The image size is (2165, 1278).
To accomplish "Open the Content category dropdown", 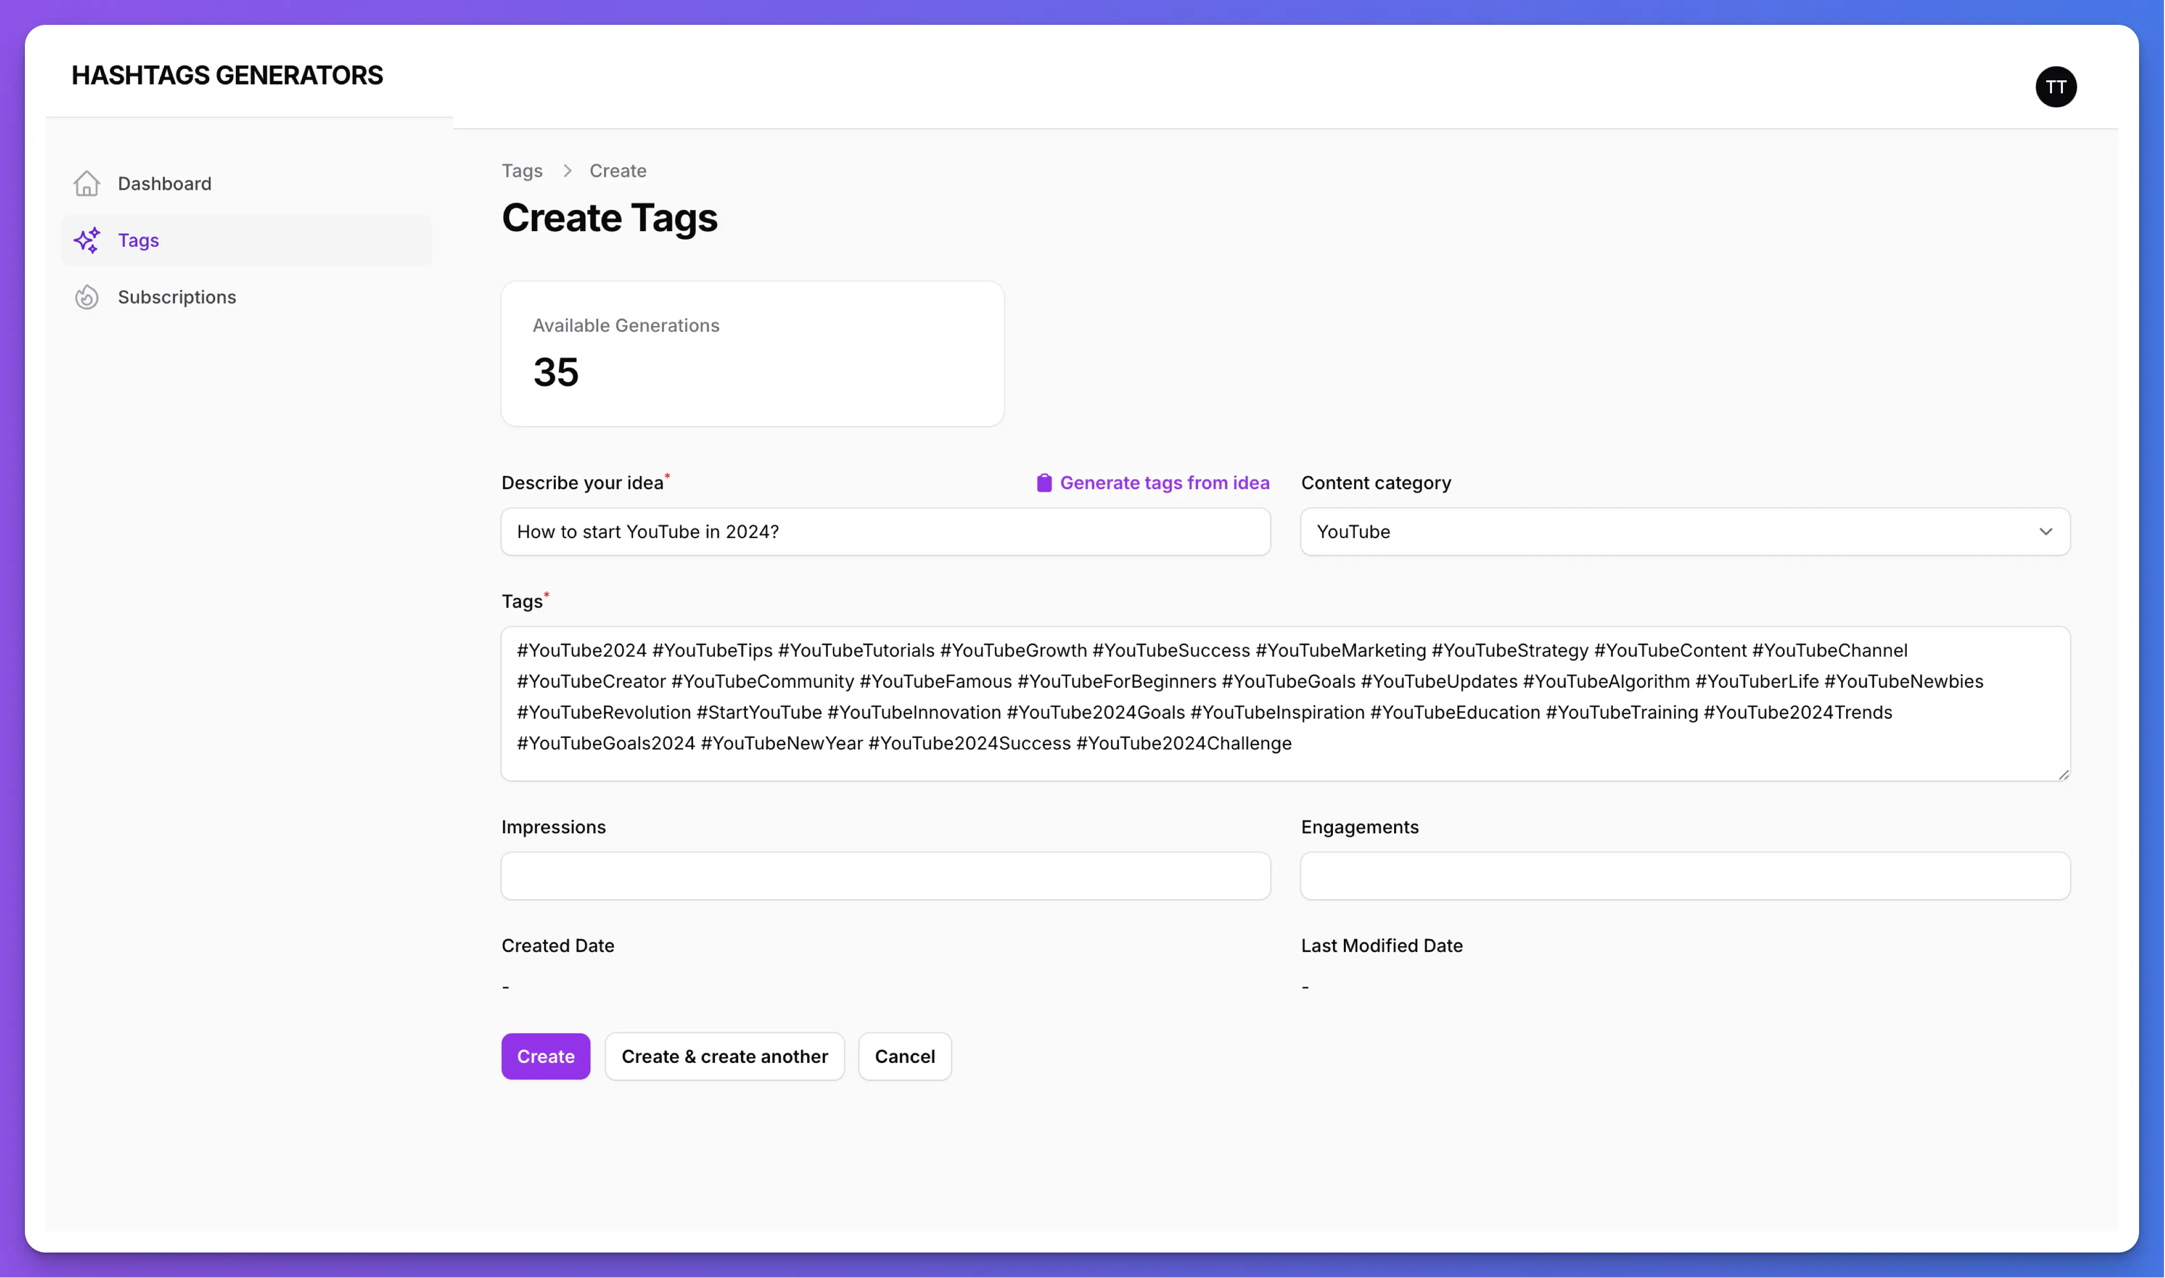I will click(x=1685, y=531).
